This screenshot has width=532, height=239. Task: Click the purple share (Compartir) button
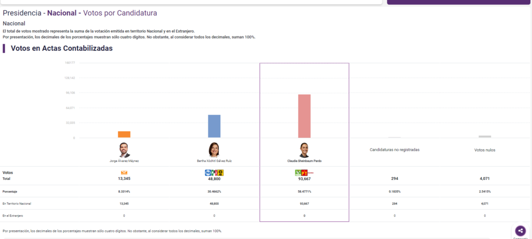coord(520,231)
